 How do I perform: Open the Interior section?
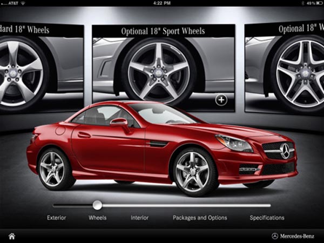tap(139, 218)
